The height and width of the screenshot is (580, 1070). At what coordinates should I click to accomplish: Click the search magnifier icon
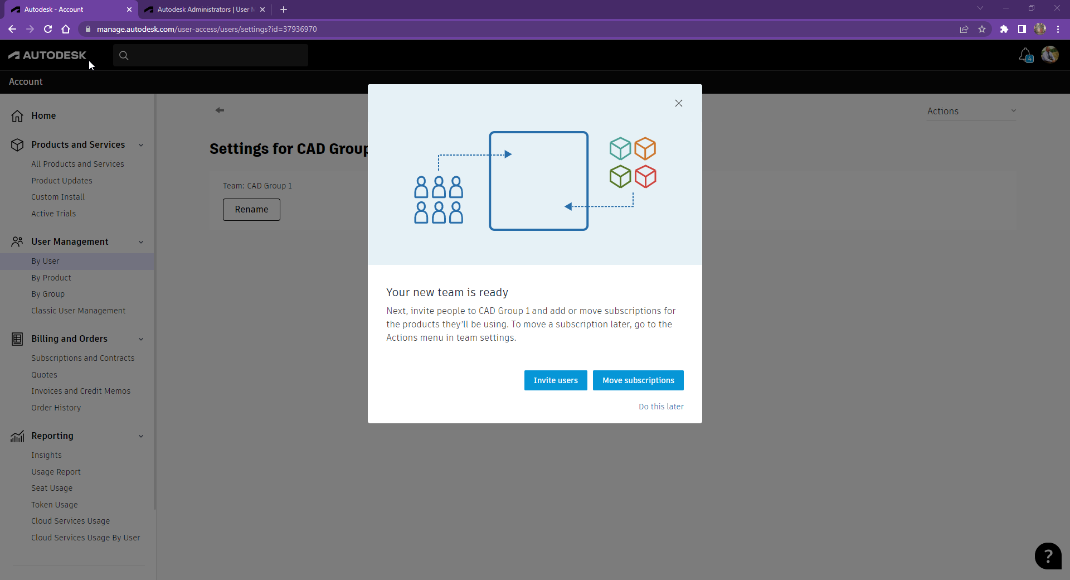pos(124,55)
